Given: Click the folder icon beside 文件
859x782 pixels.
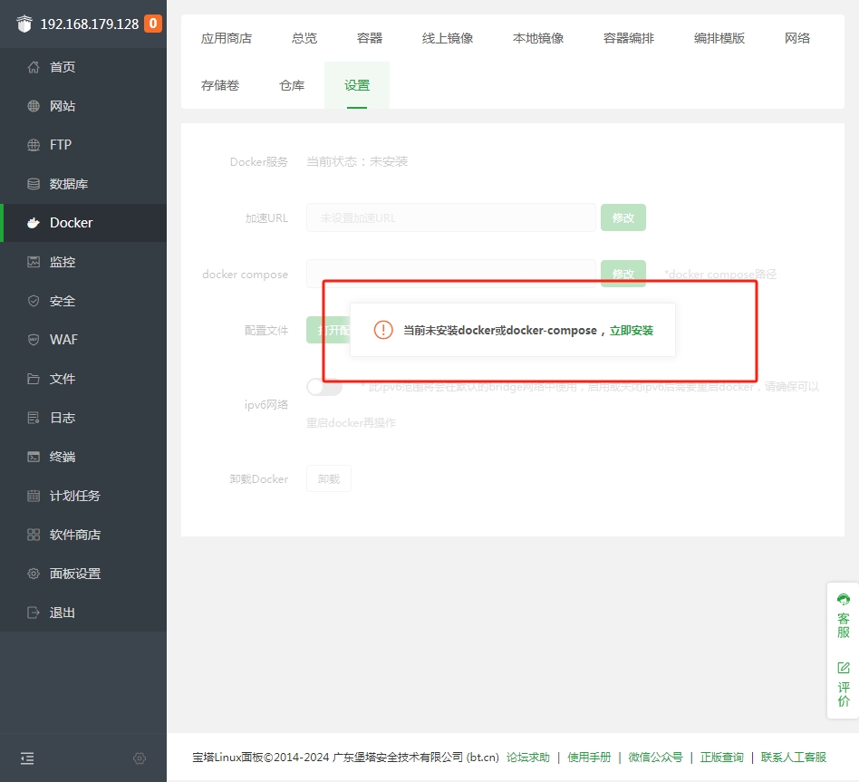Looking at the screenshot, I should tap(34, 379).
